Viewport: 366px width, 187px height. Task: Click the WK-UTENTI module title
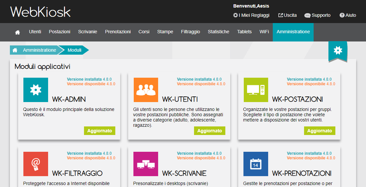pyautogui.click(x=180, y=99)
